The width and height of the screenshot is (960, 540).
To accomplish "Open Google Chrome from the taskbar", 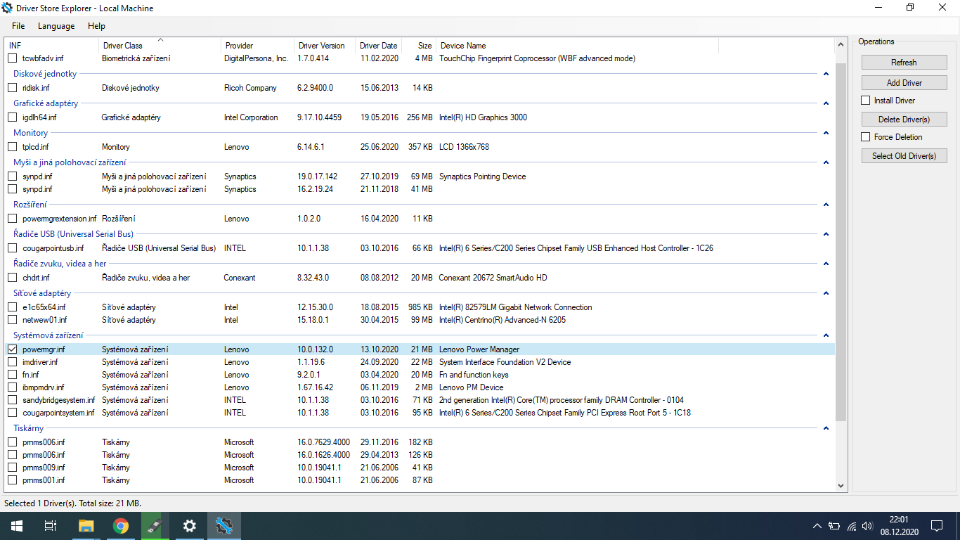I will [121, 525].
